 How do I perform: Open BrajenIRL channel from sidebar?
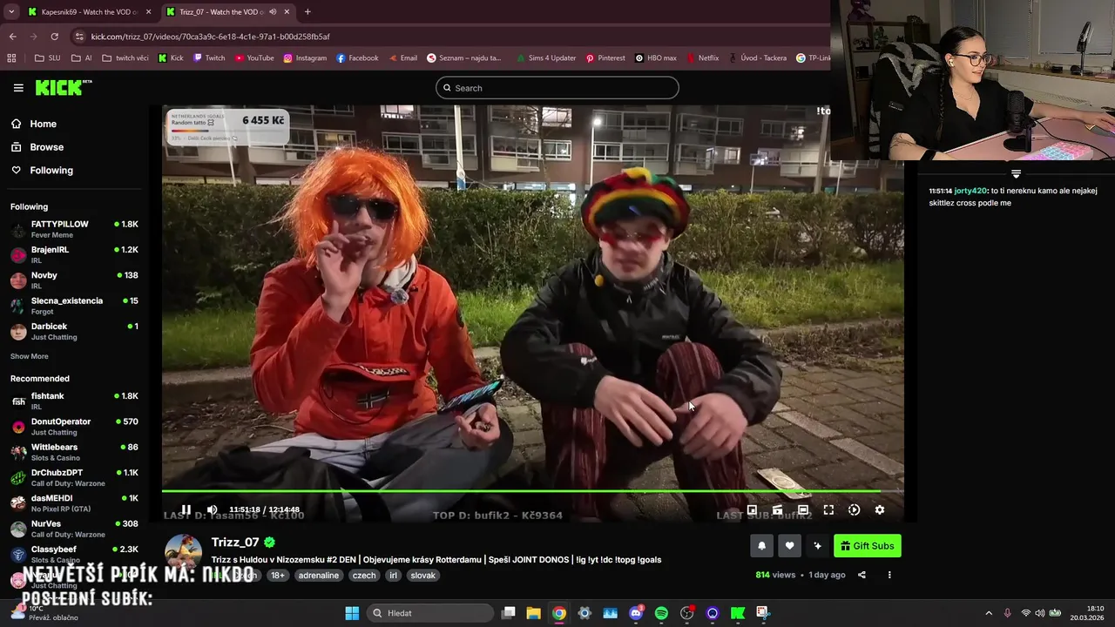(x=73, y=255)
